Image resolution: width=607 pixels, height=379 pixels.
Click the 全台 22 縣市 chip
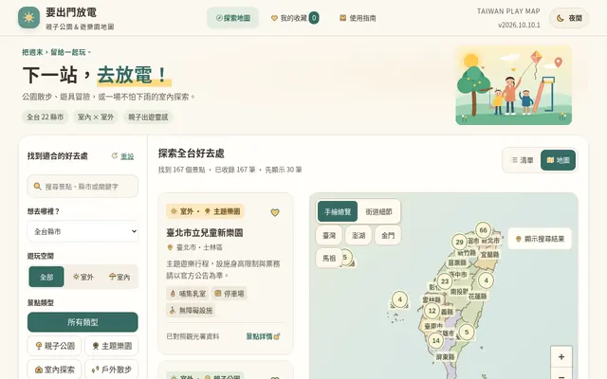(45, 117)
